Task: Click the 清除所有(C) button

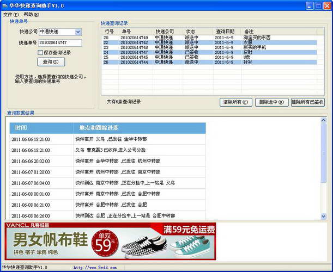Action: pos(236,102)
